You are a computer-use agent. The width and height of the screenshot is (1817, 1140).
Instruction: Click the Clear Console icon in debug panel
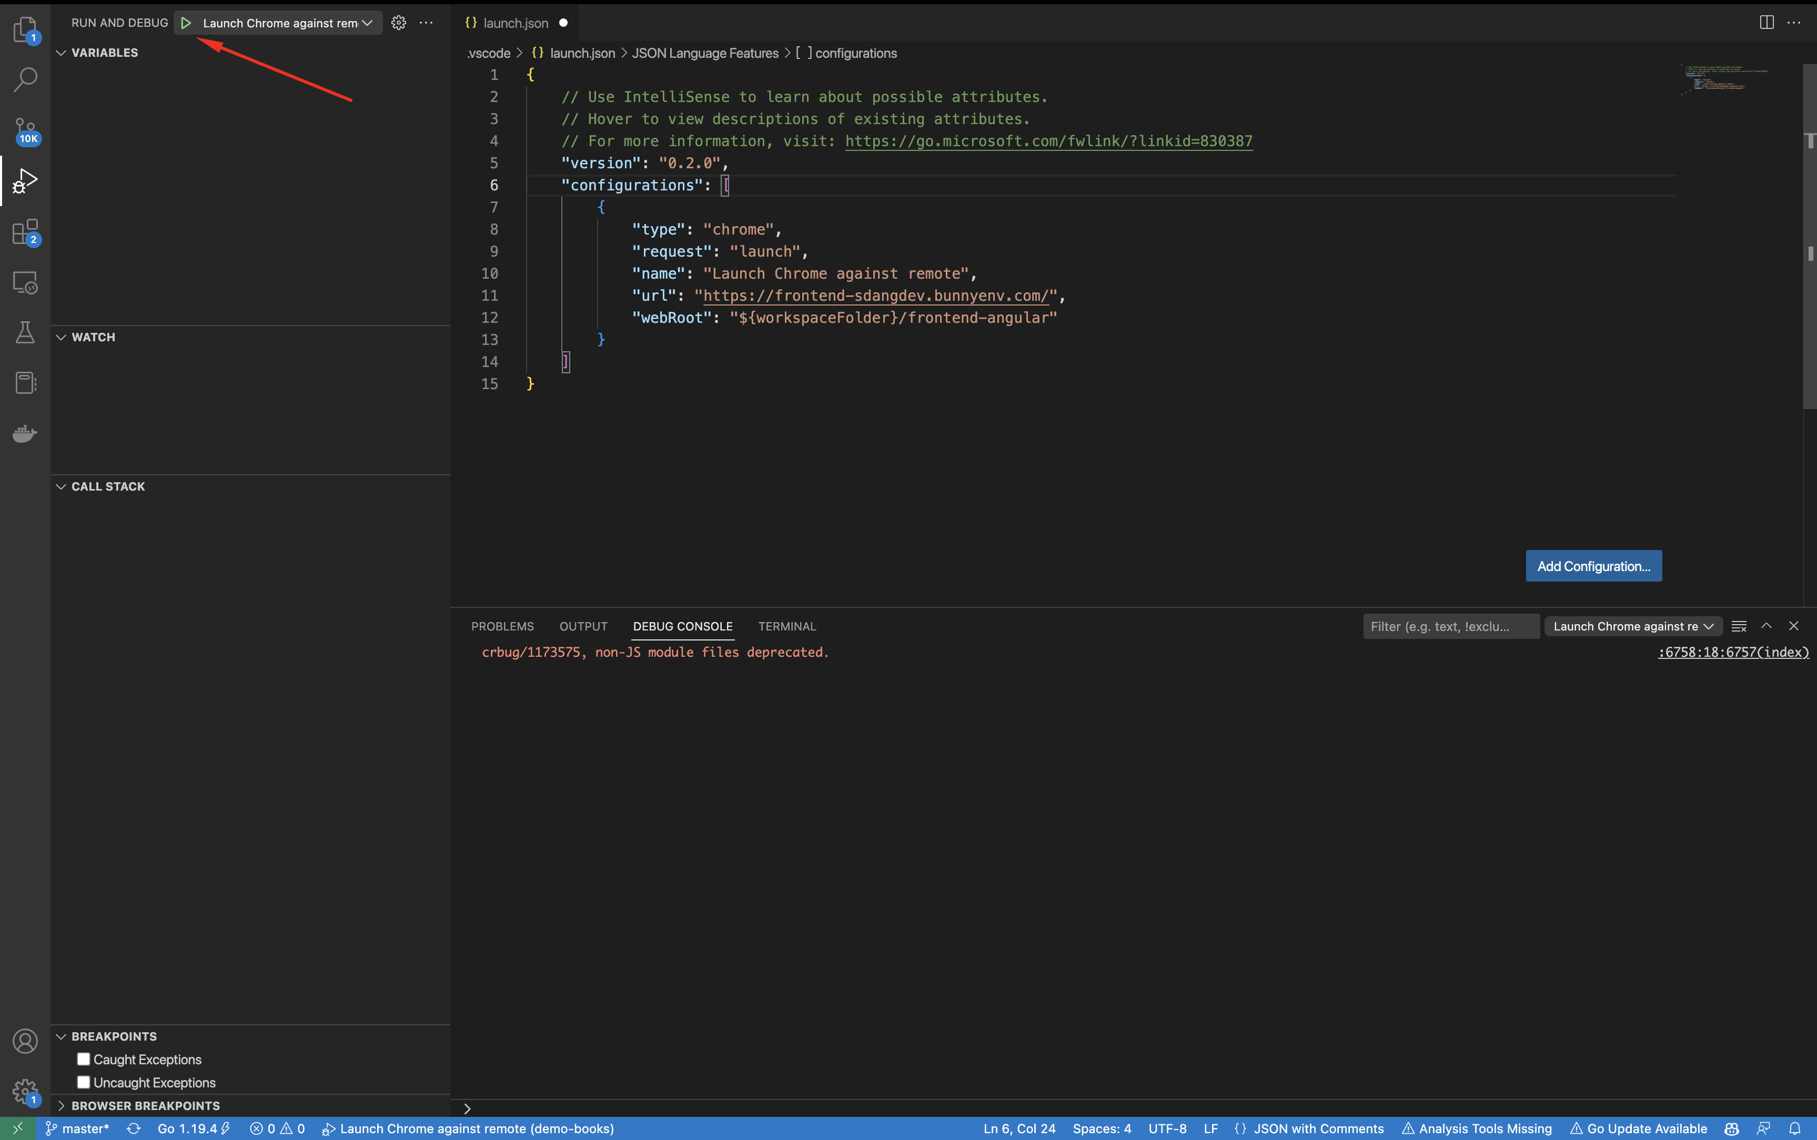pos(1739,627)
